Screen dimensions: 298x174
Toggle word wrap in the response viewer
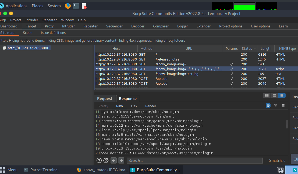point(268,105)
